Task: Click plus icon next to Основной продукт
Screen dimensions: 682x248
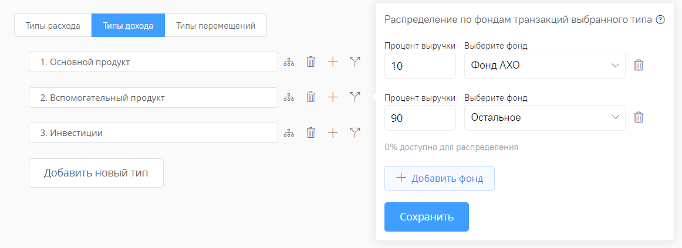Action: (333, 62)
